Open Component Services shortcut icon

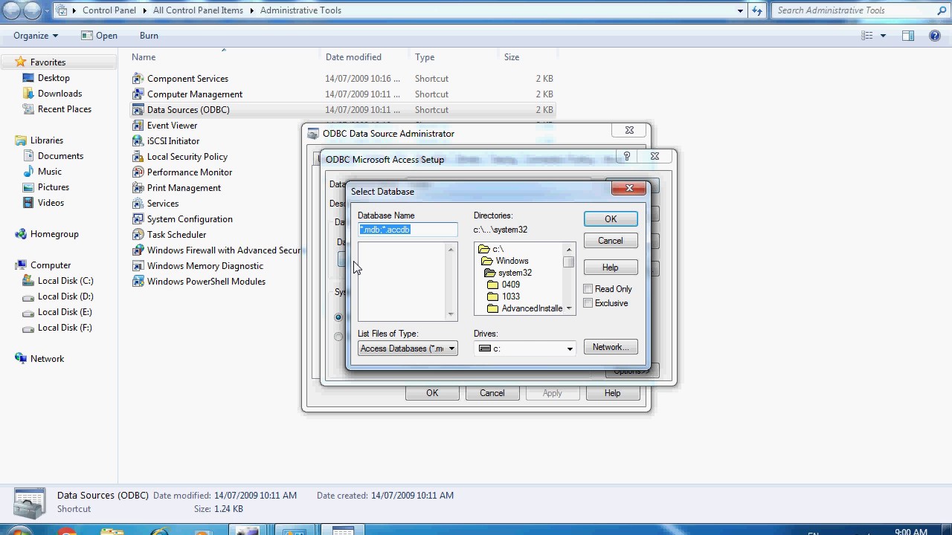click(138, 78)
